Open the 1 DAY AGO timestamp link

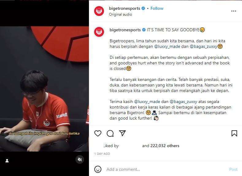click(102, 154)
